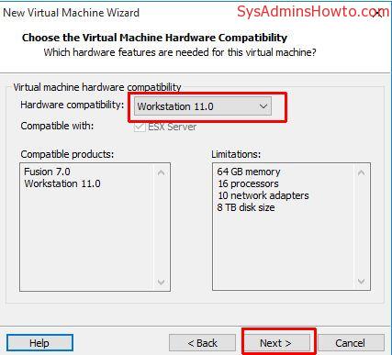Open Help for this wizard page
This screenshot has height=355, width=392.
(x=39, y=343)
